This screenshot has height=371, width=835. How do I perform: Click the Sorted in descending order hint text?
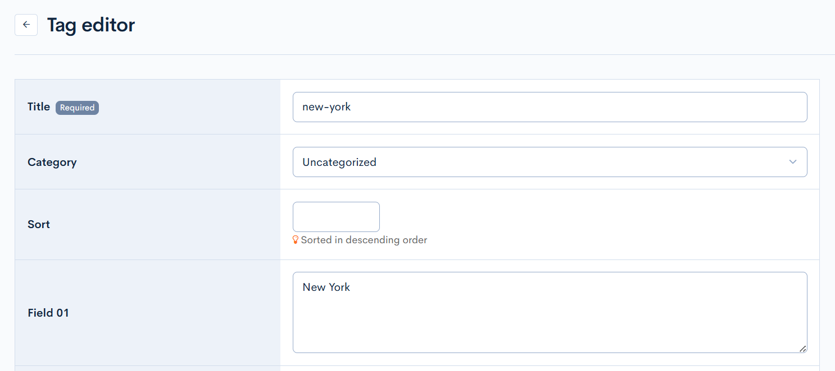364,239
